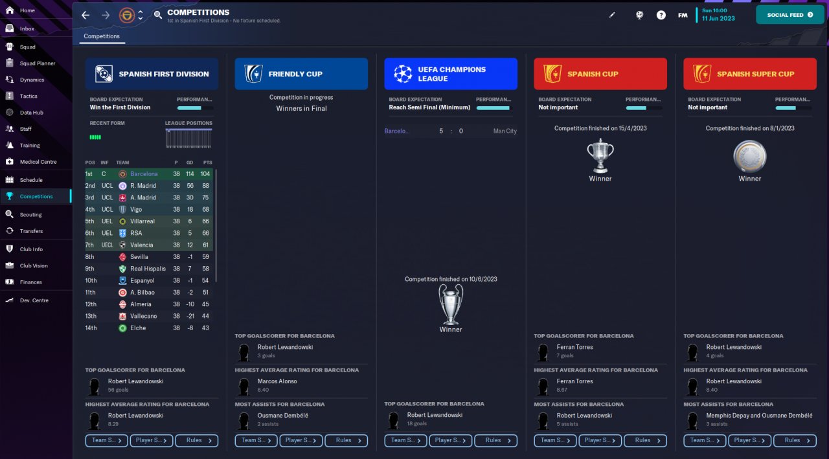The image size is (829, 459).
Task: Open Spanish Super Cup header
Action: click(x=750, y=74)
